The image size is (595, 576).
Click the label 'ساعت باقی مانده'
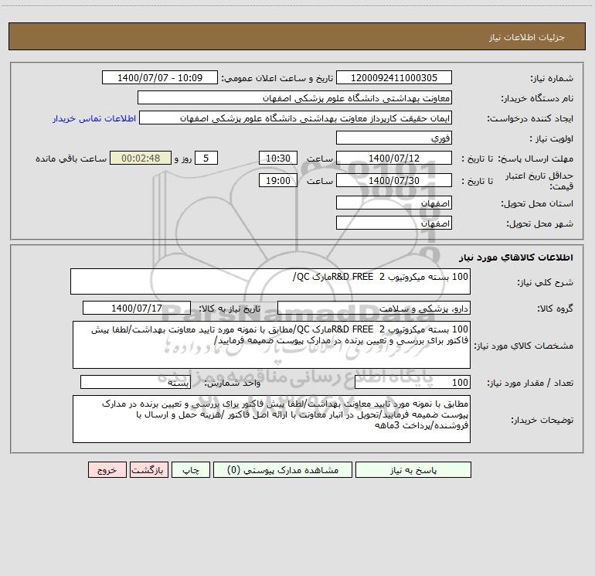point(71,158)
